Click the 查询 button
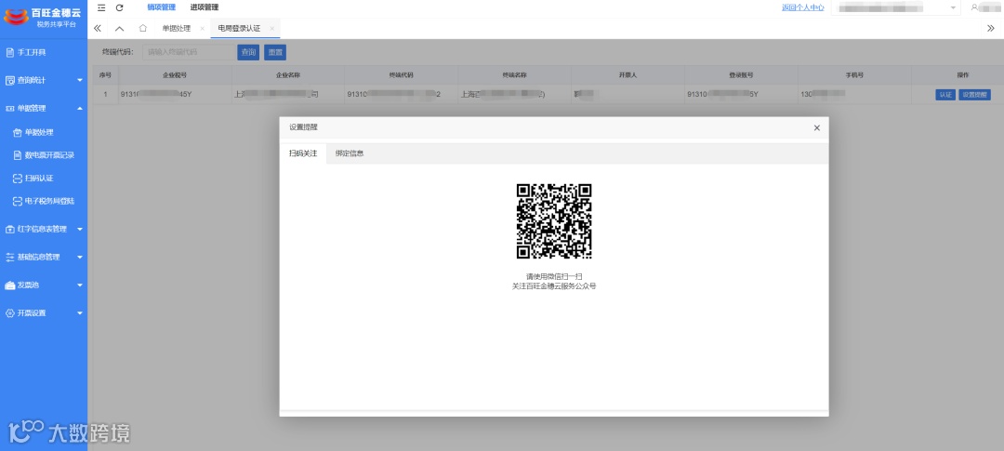The width and height of the screenshot is (1004, 451). [248, 52]
